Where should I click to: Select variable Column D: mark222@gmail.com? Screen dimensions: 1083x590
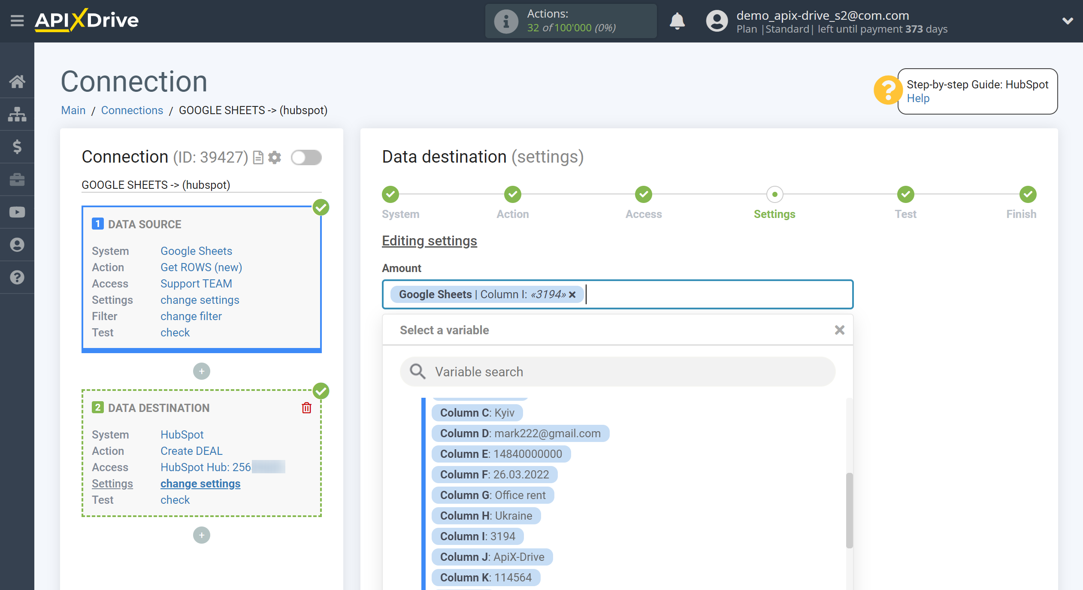click(520, 433)
